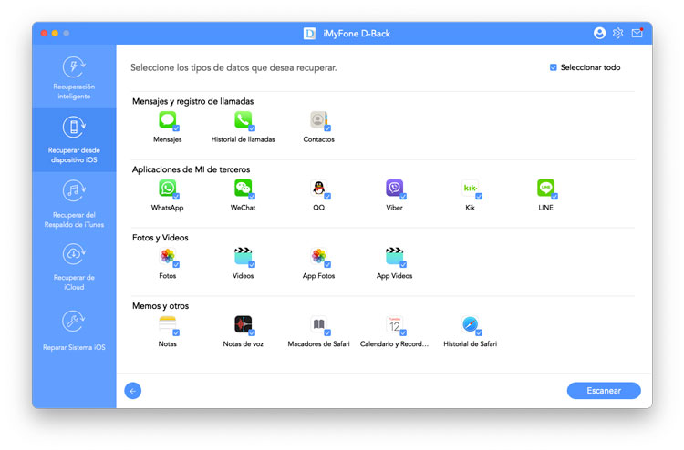Uncheck the Historial de Safari checkbox

tap(479, 332)
